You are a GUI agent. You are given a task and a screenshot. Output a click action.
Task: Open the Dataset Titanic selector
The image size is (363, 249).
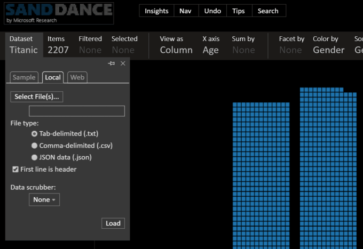tap(24, 45)
